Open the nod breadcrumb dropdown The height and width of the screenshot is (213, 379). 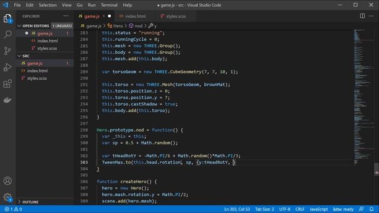tap(136, 25)
